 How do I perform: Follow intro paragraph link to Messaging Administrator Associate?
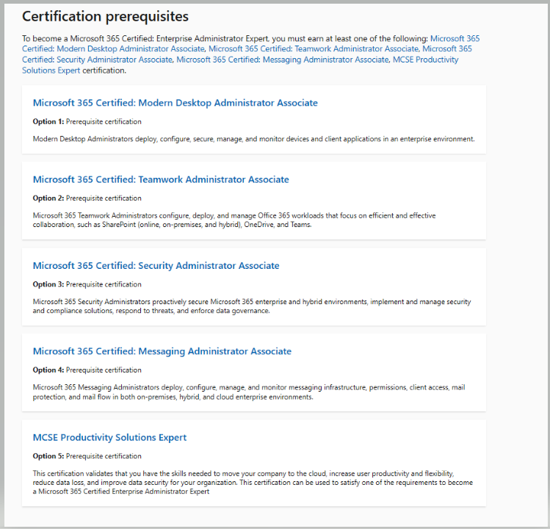(283, 60)
